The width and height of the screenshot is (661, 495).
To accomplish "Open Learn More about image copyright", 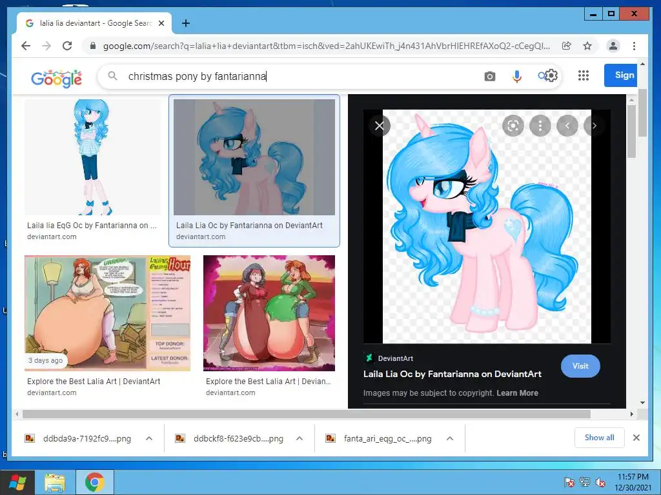I will point(517,393).
